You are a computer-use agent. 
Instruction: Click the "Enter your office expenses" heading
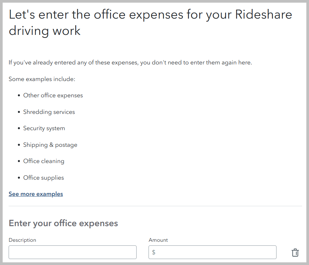tap(63, 223)
